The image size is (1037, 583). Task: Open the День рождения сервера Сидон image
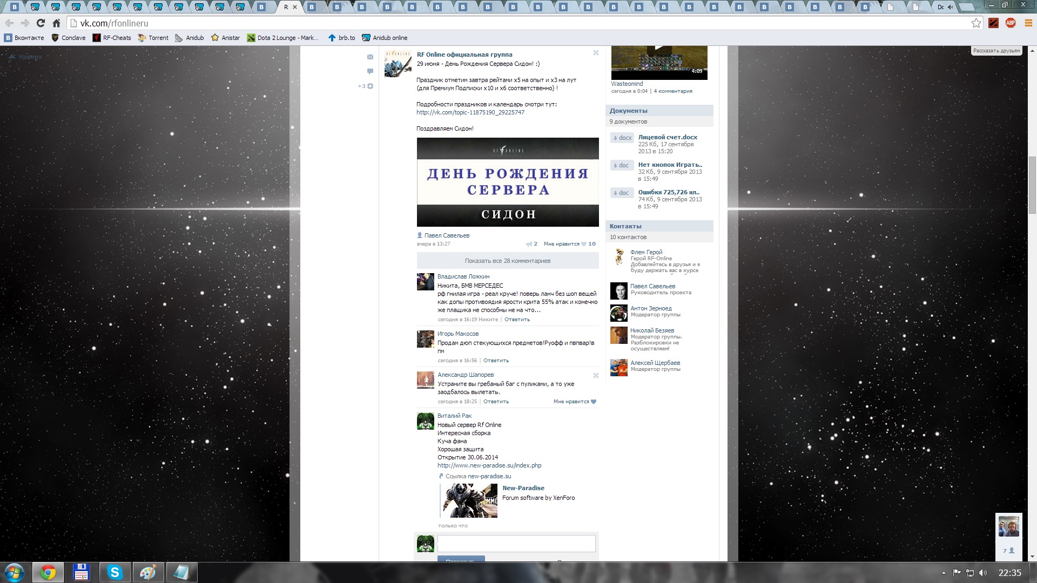pyautogui.click(x=508, y=182)
